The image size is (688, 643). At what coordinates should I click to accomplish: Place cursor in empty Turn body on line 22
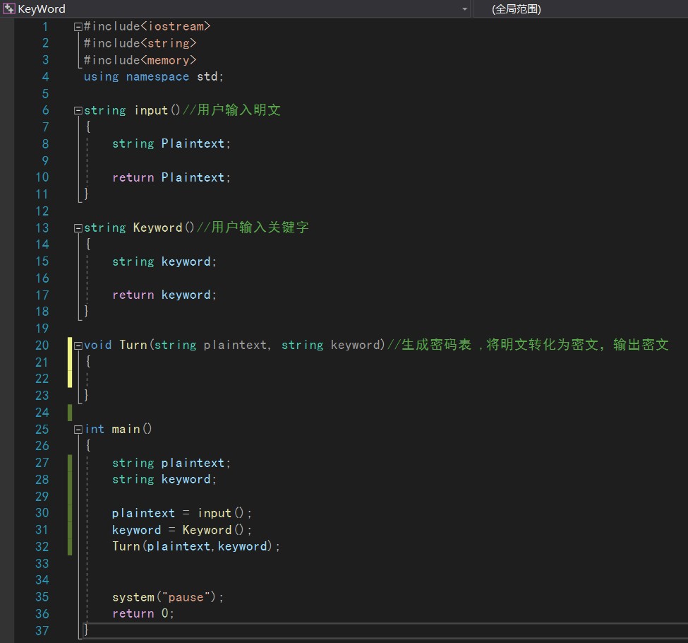[x=141, y=379]
